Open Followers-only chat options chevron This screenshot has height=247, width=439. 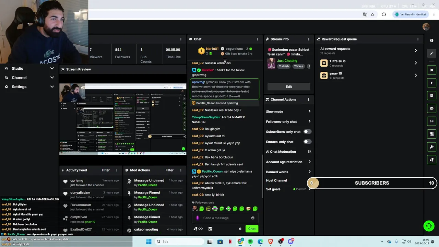click(x=309, y=121)
